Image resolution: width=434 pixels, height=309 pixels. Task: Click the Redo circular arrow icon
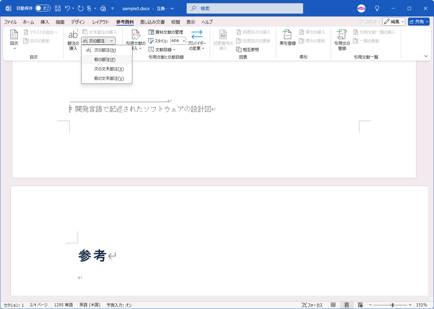point(80,8)
